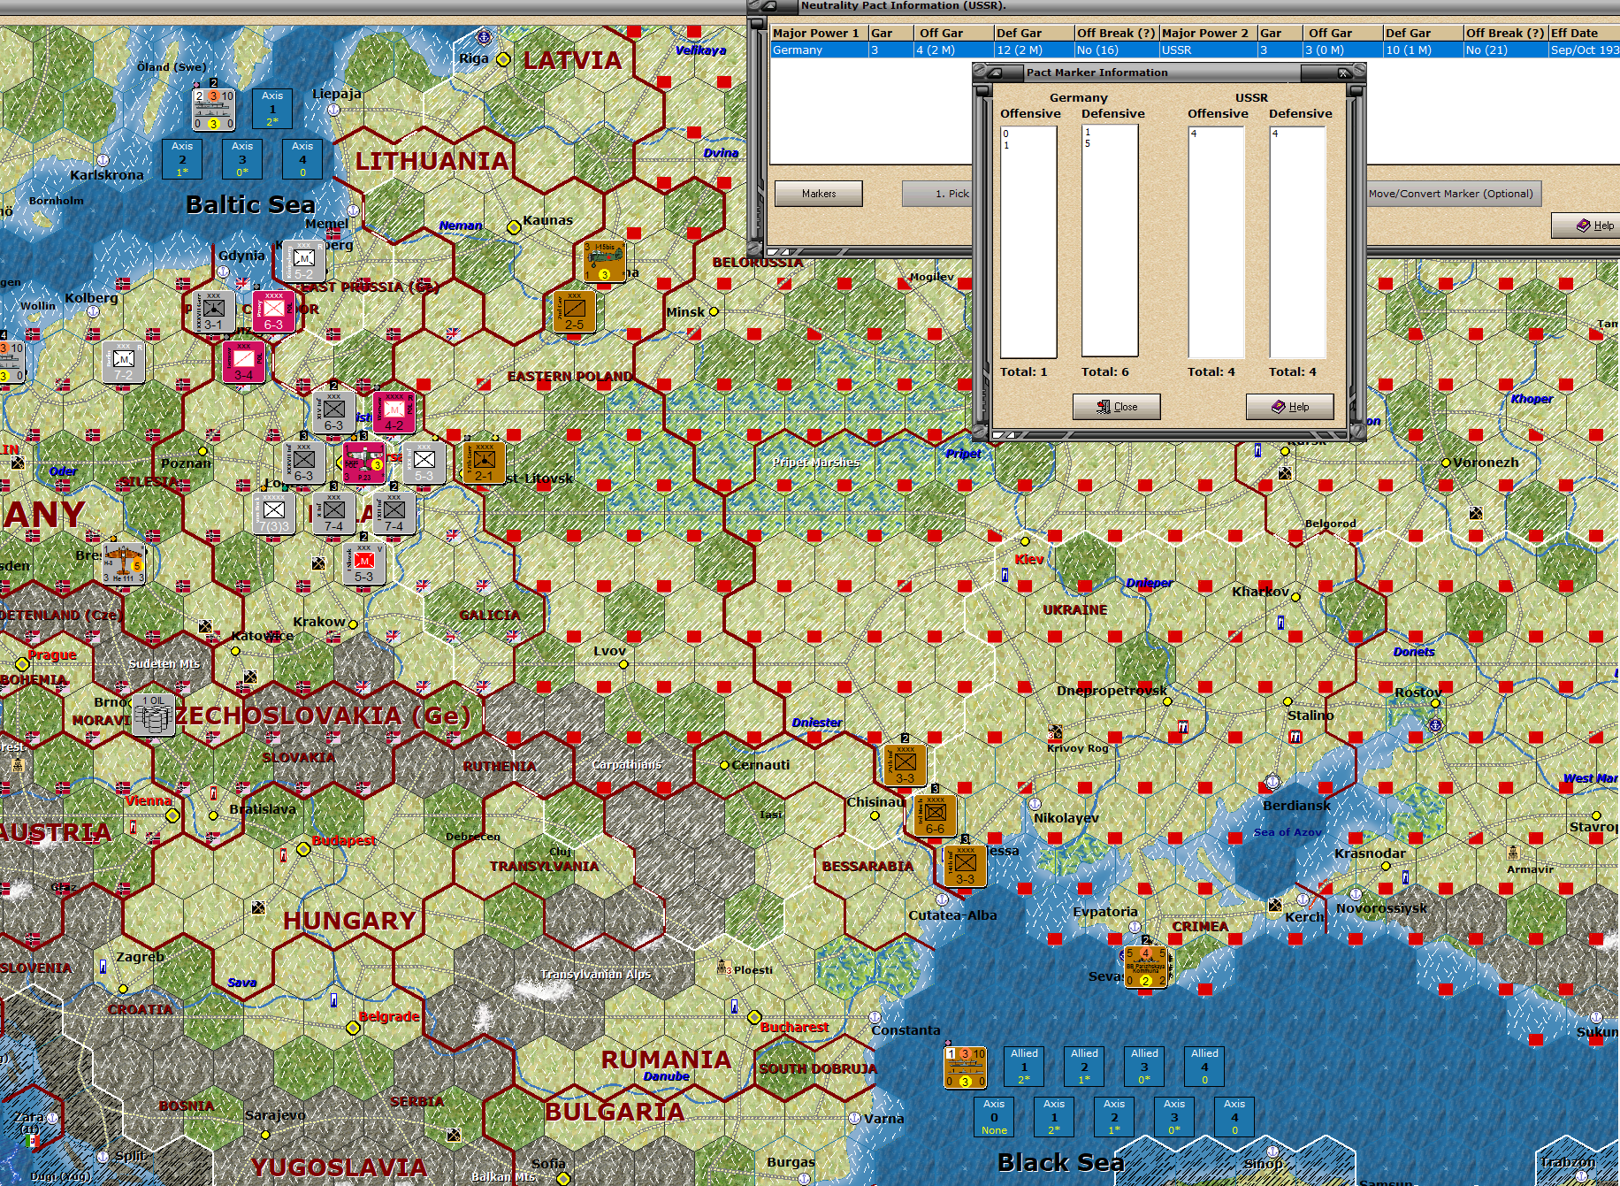Click the Axis 4 sea box in Baltic

point(302,159)
